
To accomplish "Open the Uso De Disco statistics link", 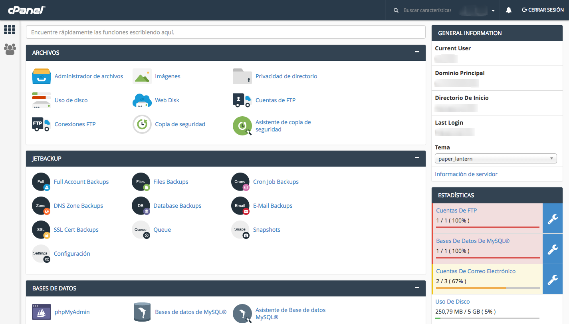I will tap(452, 302).
